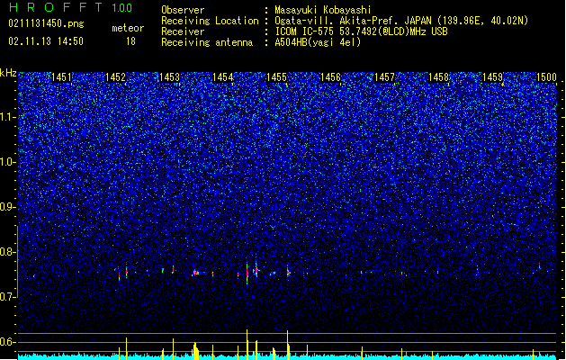This screenshot has width=566, height=360.
Task: Click the ICOM IC-575 receiver text
Action: click(x=362, y=31)
